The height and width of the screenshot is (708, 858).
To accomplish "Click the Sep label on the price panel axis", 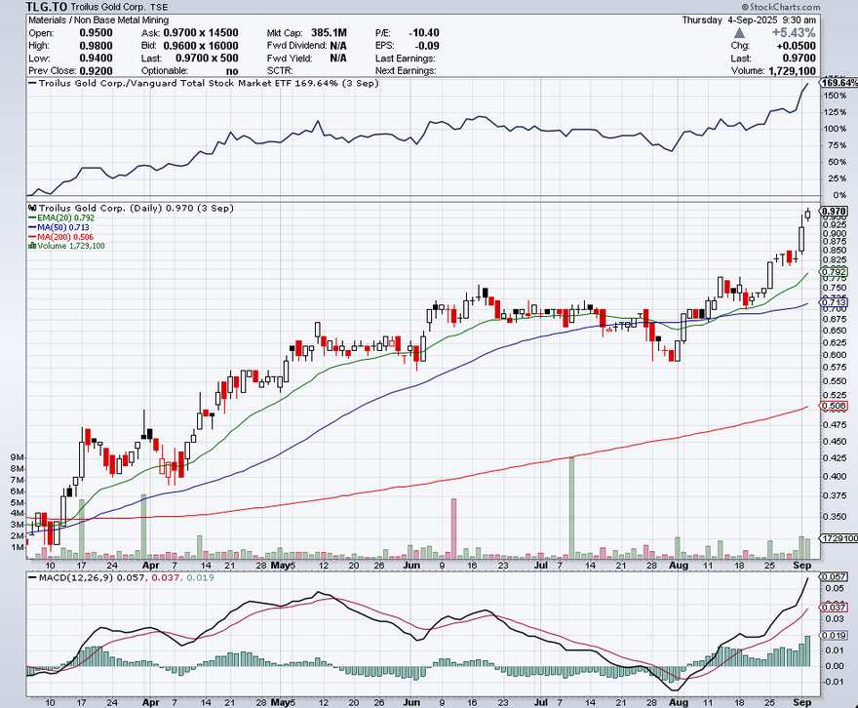I will point(802,566).
